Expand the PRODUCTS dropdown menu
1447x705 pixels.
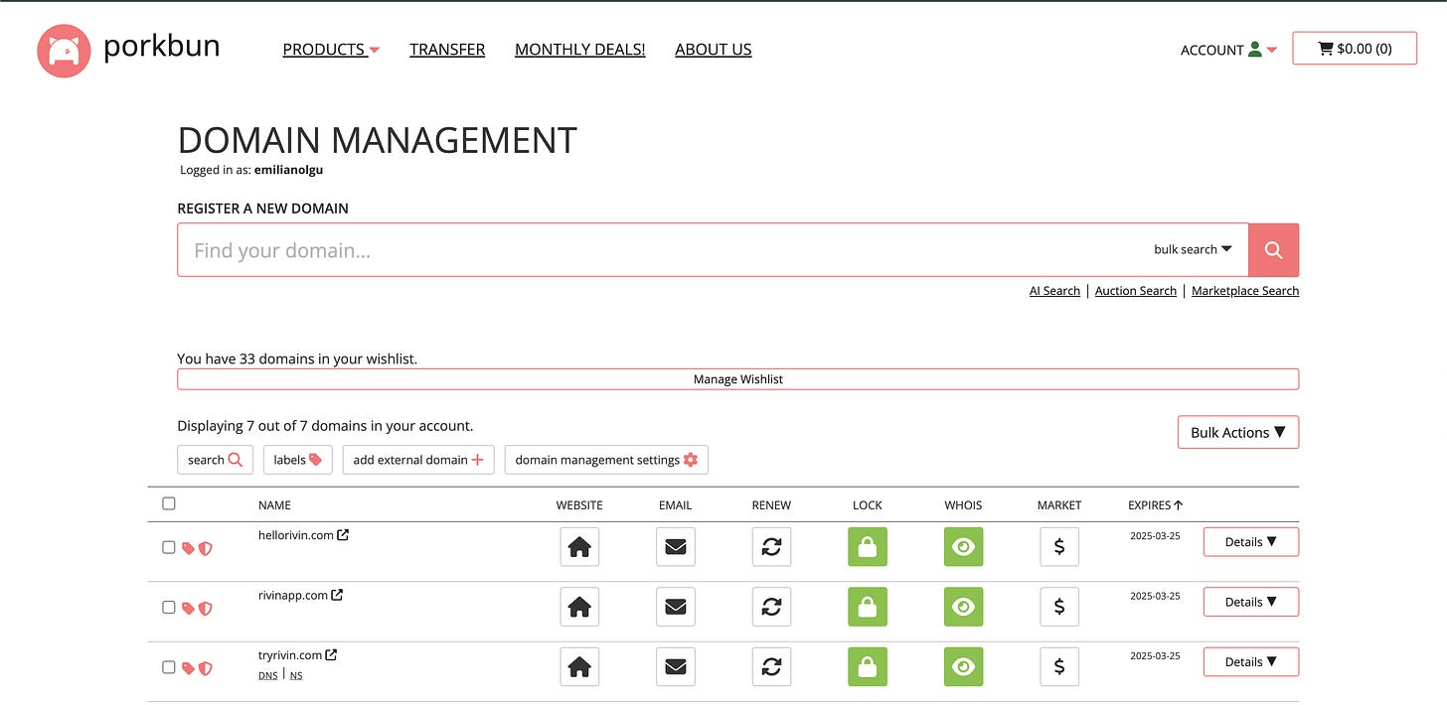click(331, 50)
